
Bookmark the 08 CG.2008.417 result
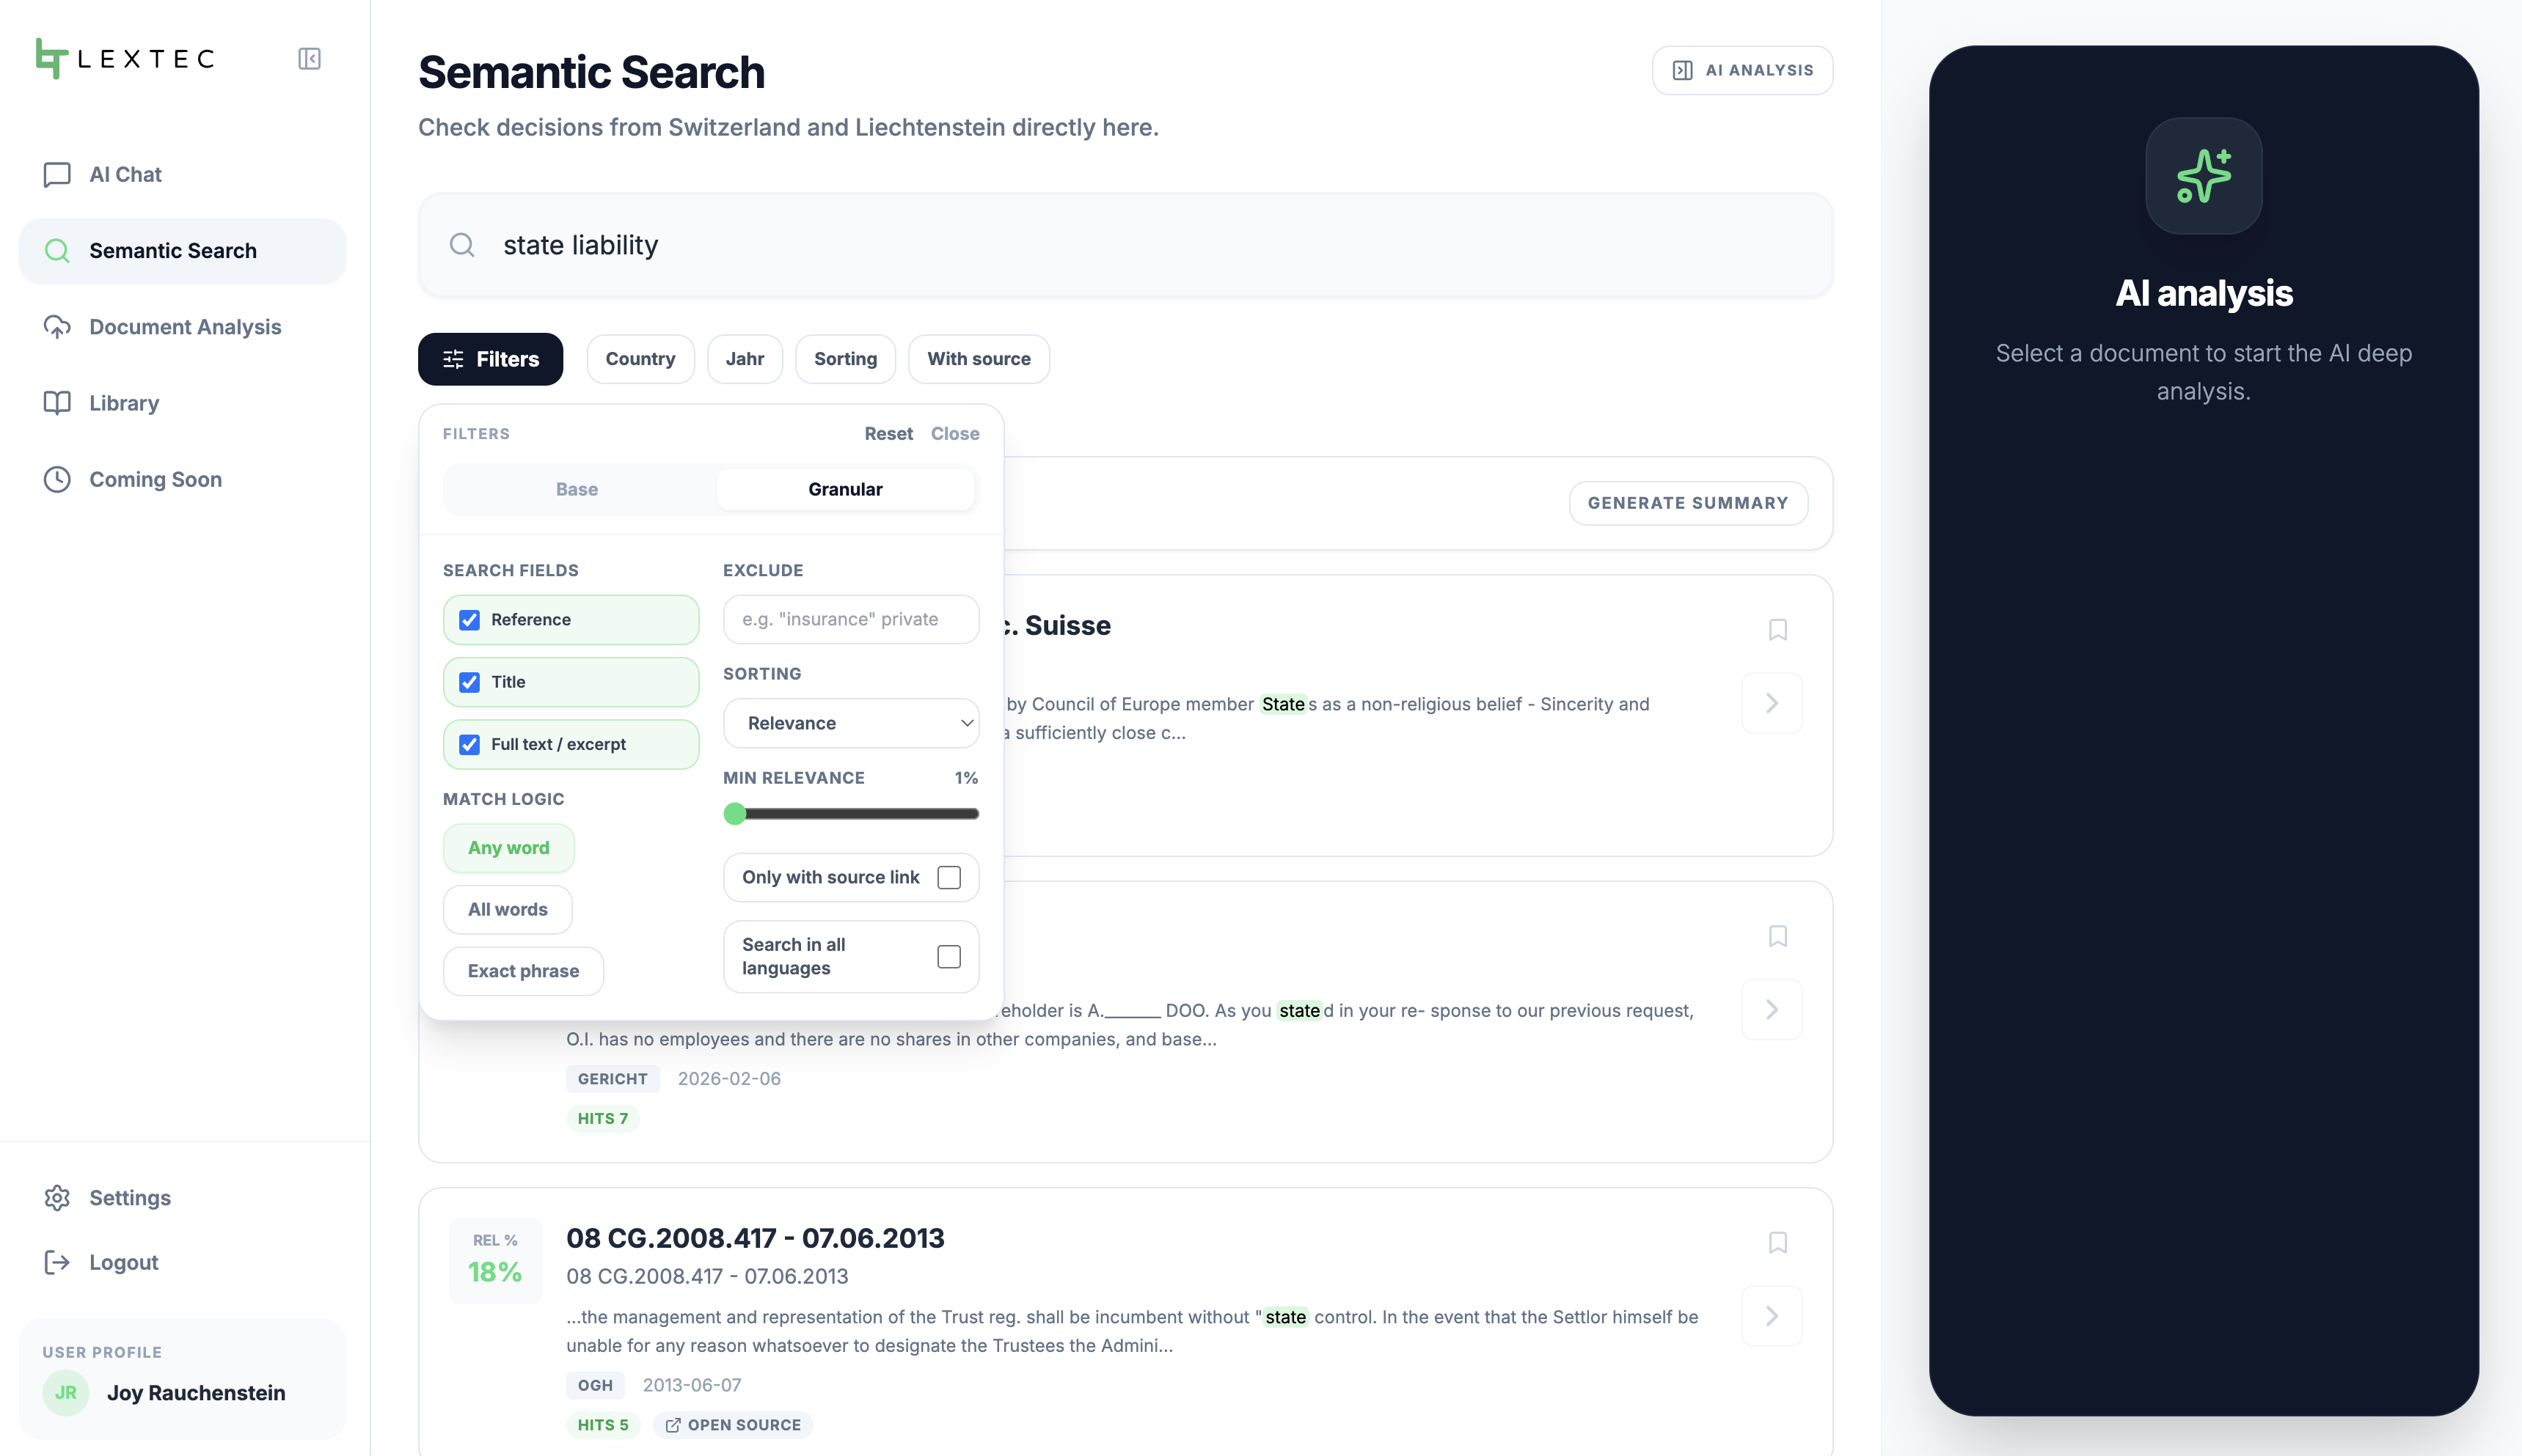(x=1777, y=1243)
